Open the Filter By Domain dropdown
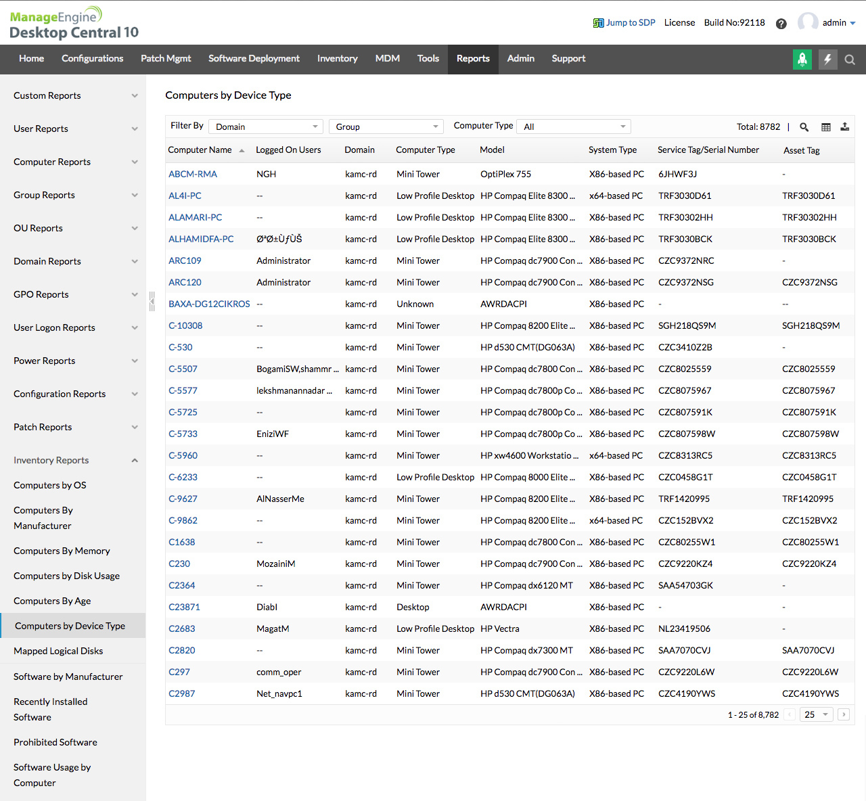The image size is (866, 801). [x=266, y=127]
